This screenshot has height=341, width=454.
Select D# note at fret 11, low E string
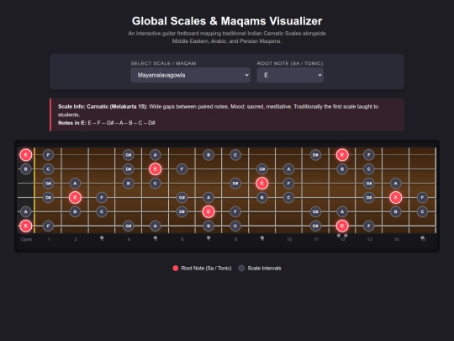tap(315, 226)
